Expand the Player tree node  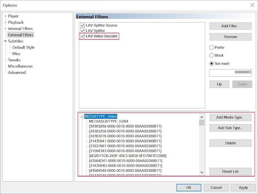point(5,16)
